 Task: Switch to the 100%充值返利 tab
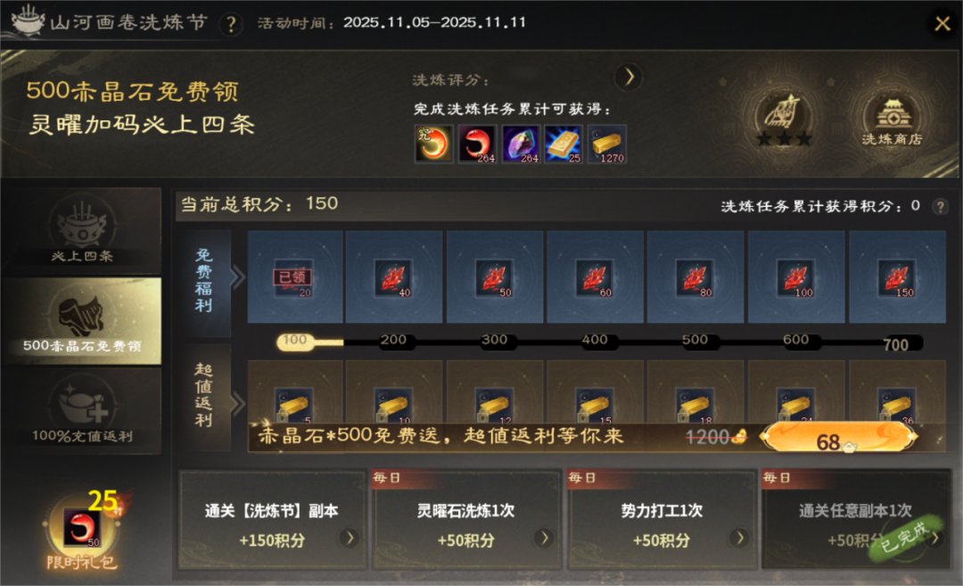click(x=82, y=411)
